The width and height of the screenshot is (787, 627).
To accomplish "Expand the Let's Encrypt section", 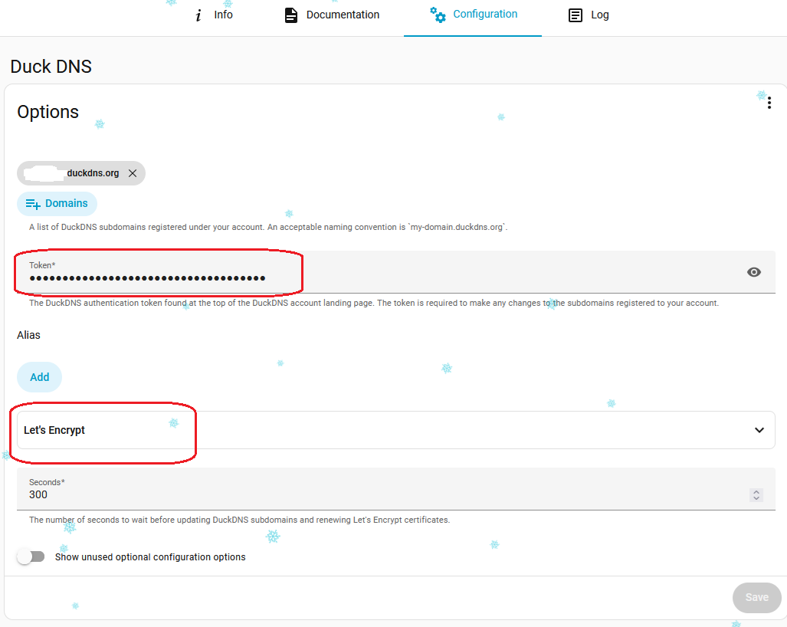I will (x=396, y=430).
